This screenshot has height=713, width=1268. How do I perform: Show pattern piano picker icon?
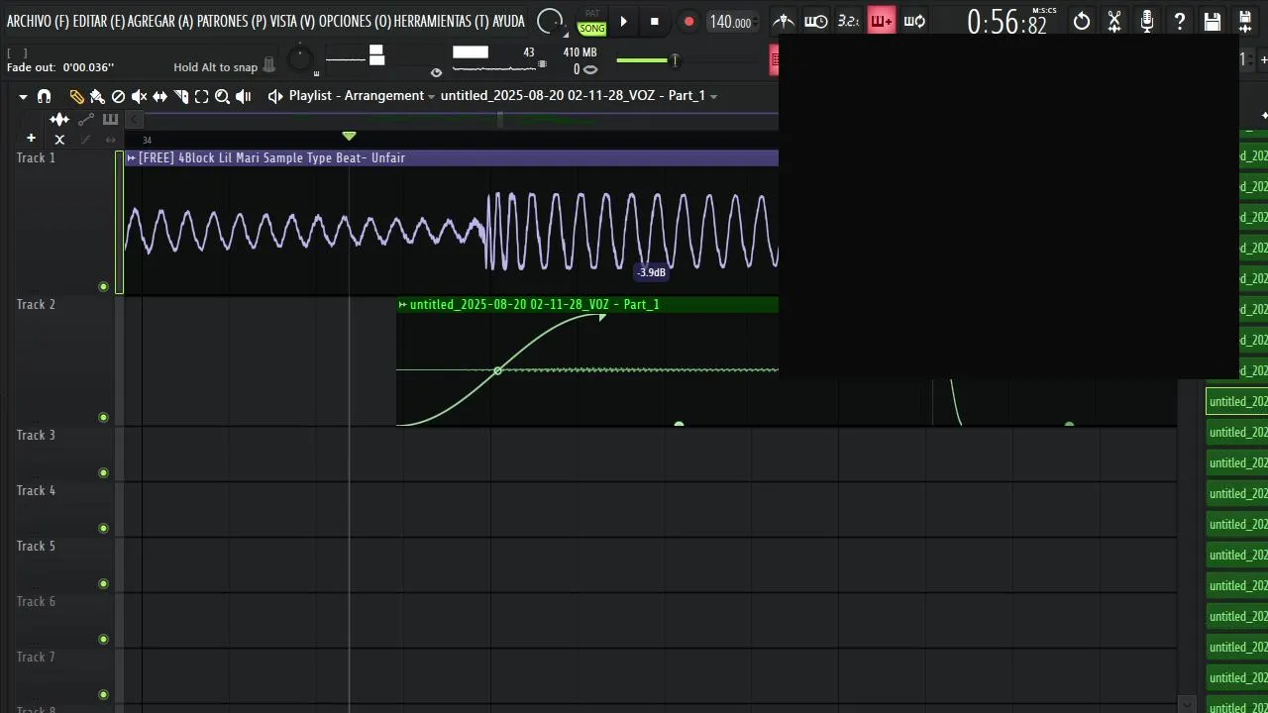pos(110,120)
